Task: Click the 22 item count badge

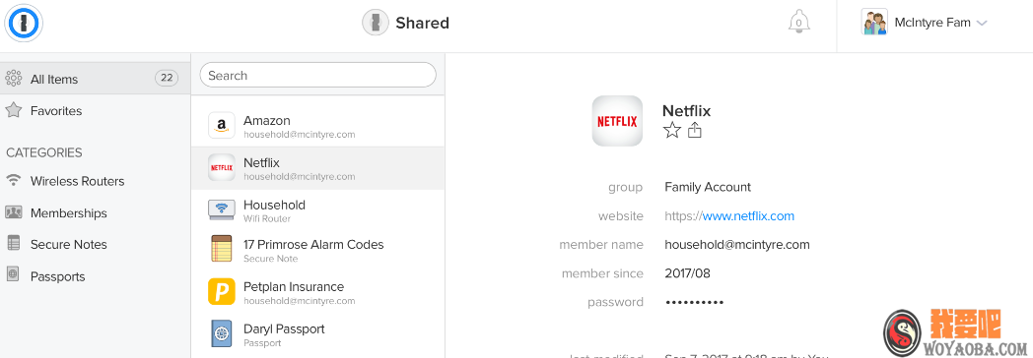Action: click(x=167, y=79)
